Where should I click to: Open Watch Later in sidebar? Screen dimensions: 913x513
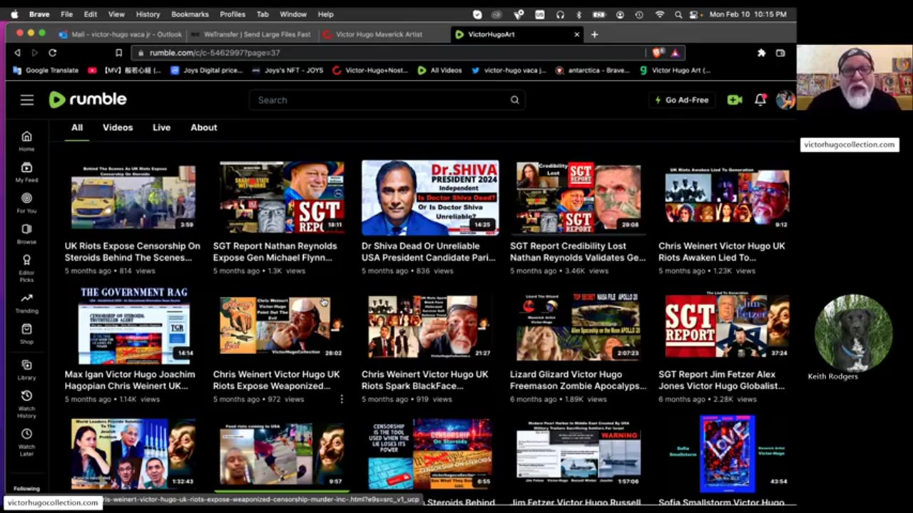click(x=26, y=441)
